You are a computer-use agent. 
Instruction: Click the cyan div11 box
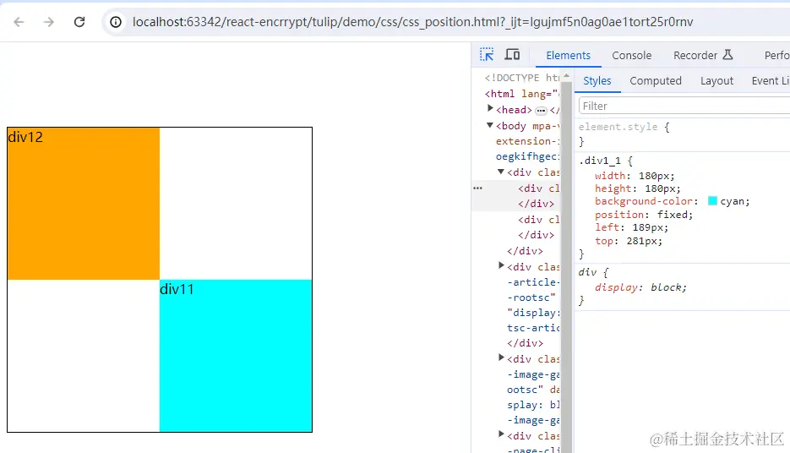click(x=235, y=356)
